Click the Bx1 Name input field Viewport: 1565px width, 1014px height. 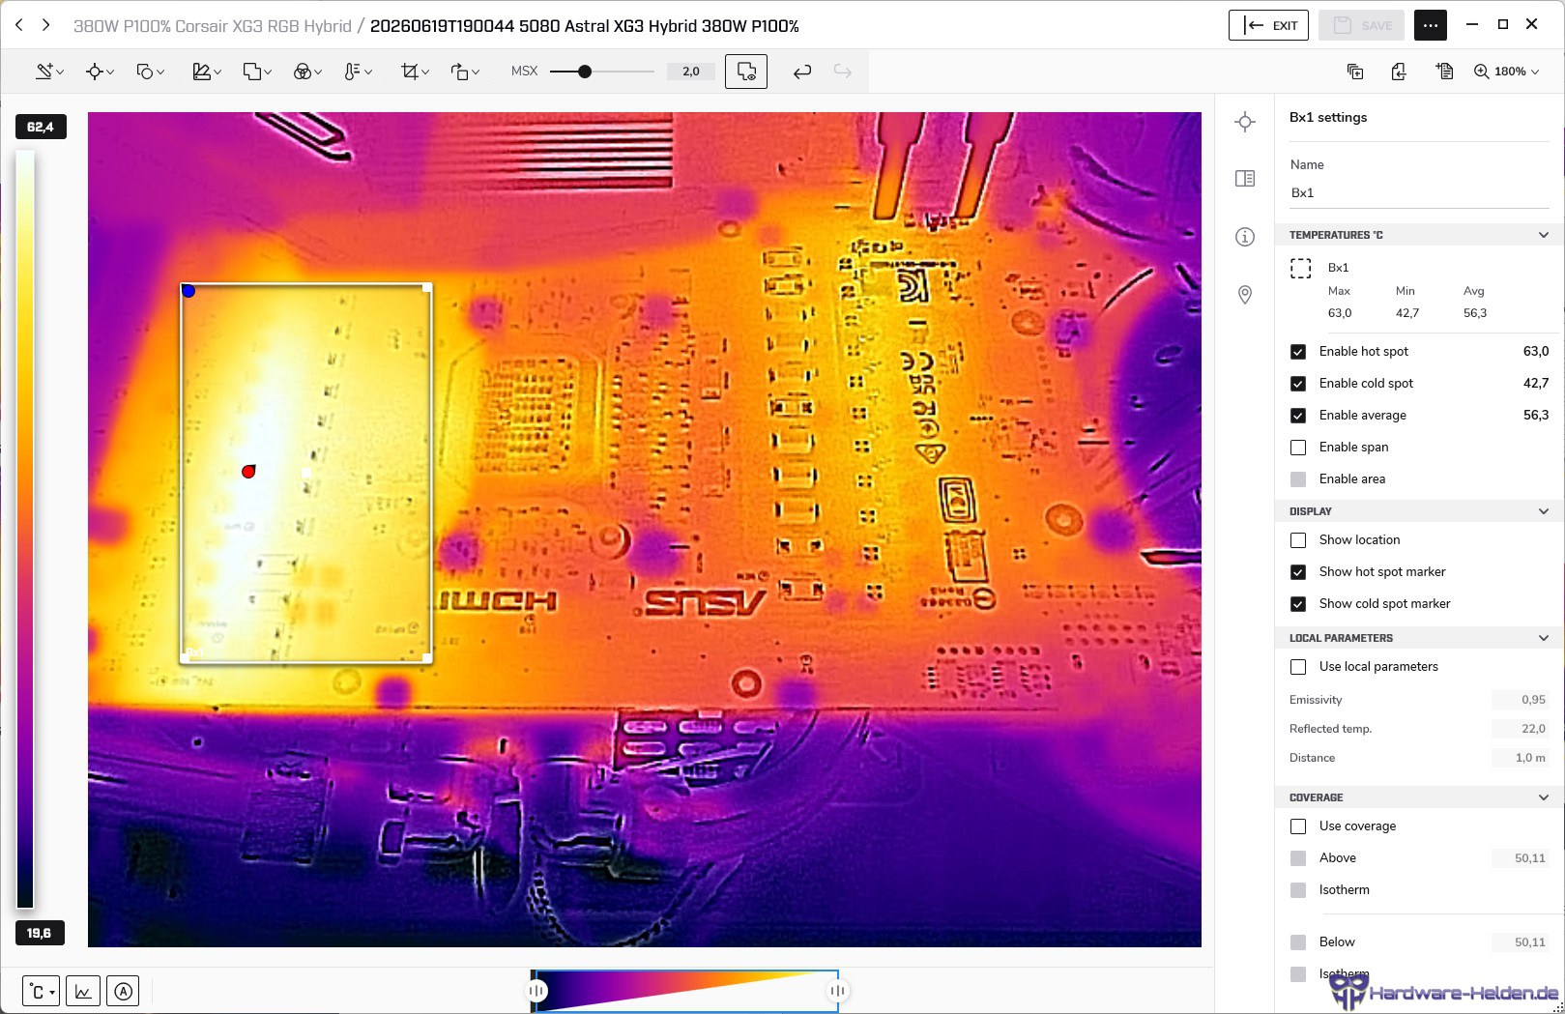click(1419, 193)
